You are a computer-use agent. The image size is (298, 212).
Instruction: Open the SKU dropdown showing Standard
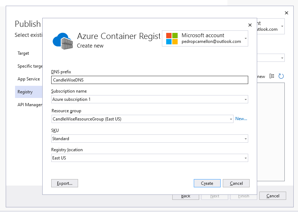click(246, 138)
